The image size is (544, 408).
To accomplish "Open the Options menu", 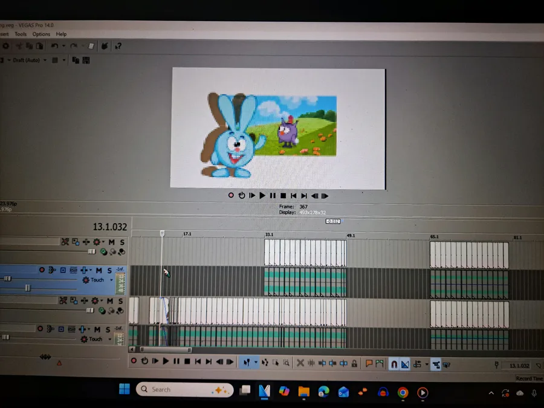I will coord(41,34).
